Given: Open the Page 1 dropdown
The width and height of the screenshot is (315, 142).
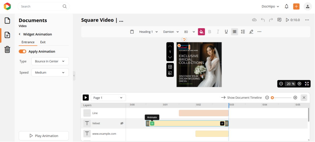Looking at the screenshot, I should [x=108, y=98].
